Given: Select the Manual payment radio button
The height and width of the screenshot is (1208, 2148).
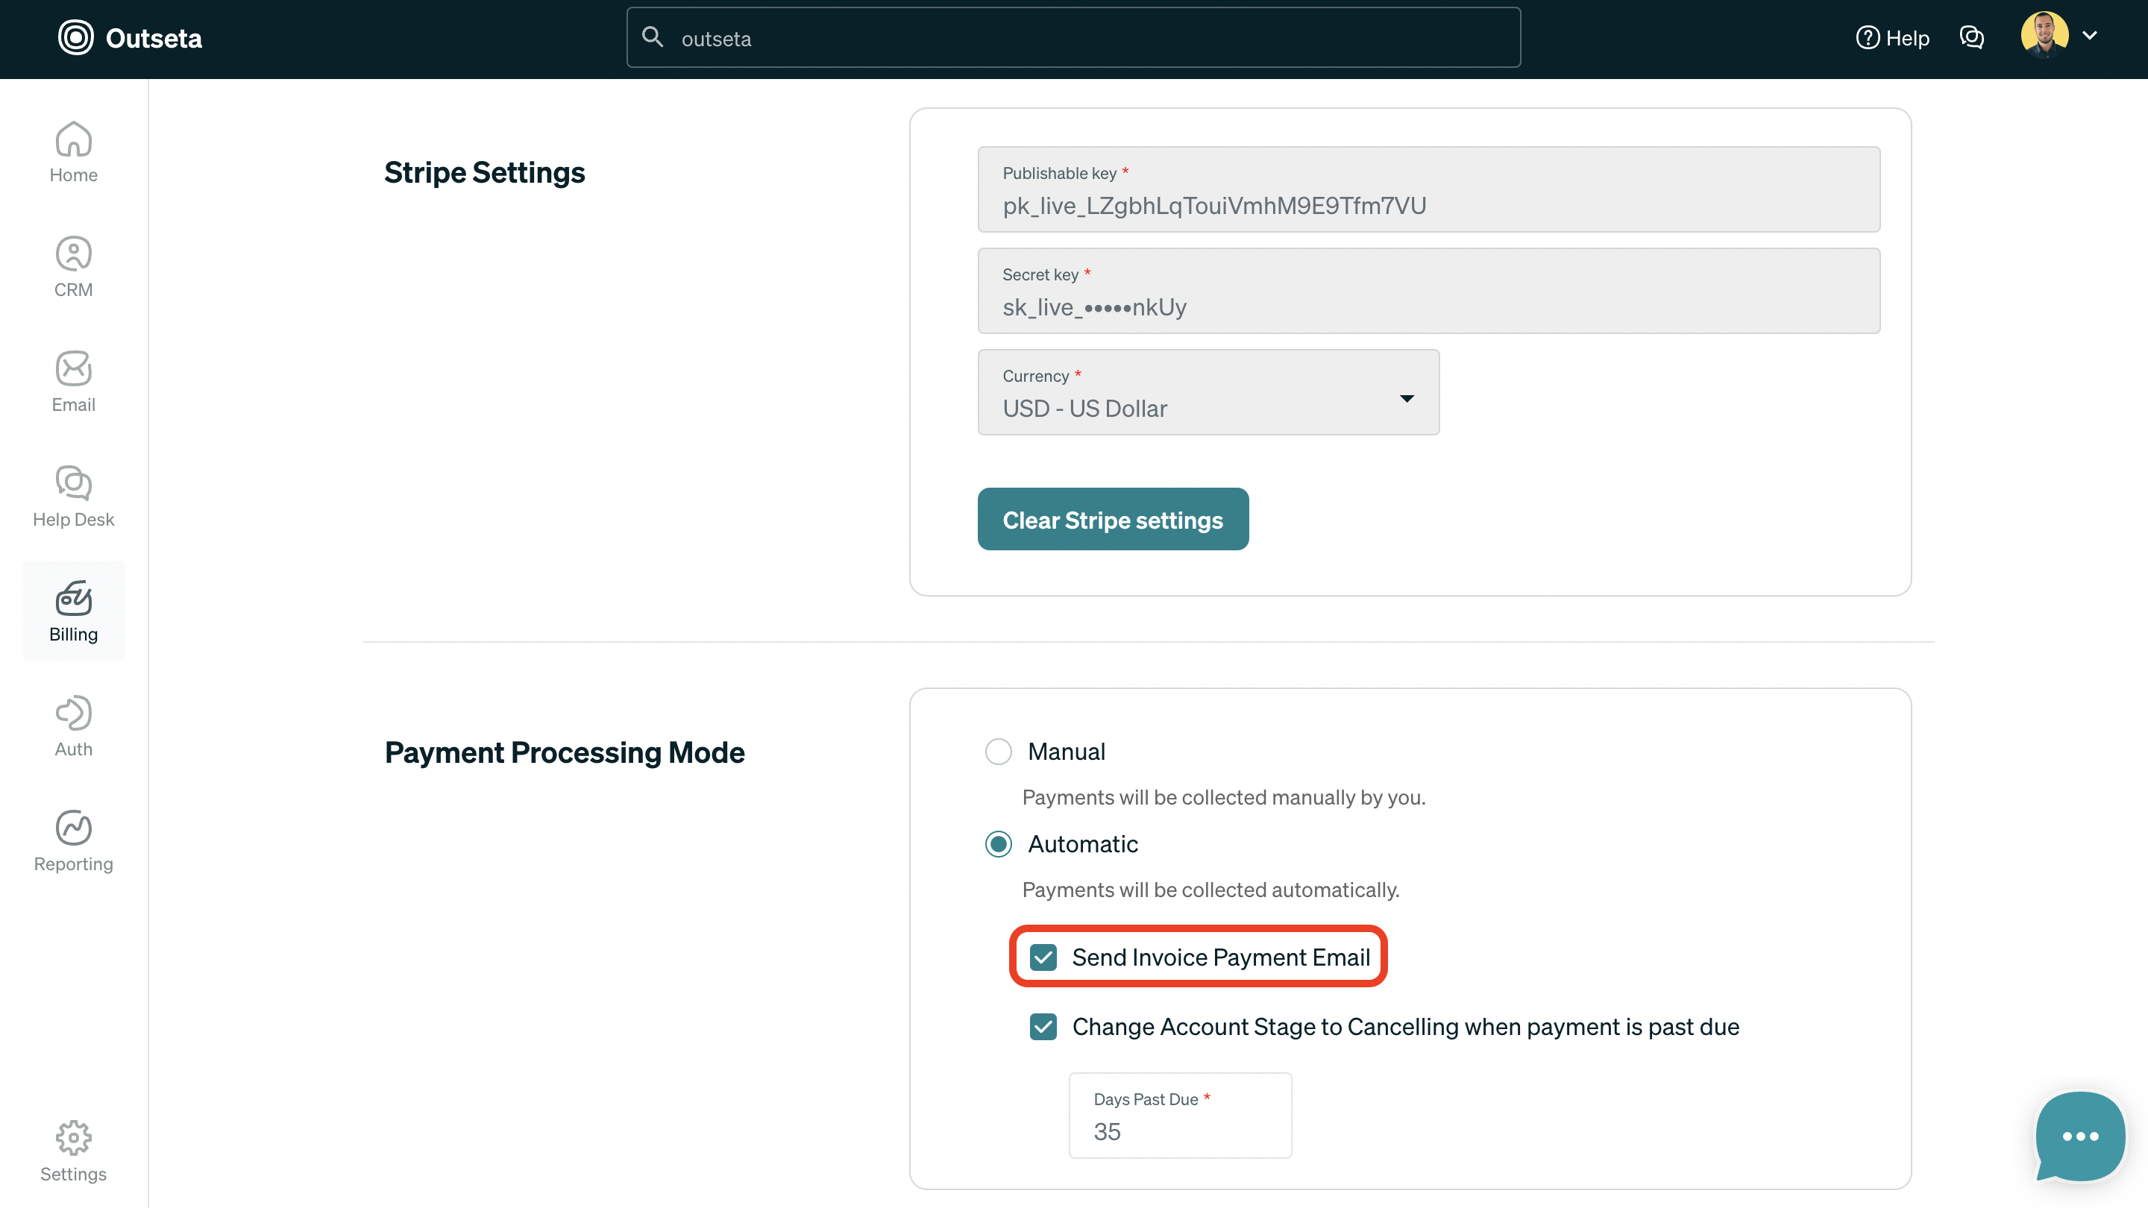Looking at the screenshot, I should point(998,751).
